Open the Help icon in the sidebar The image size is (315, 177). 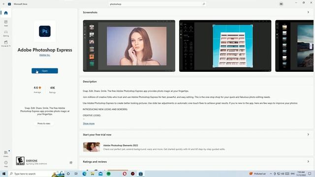(x=6, y=164)
